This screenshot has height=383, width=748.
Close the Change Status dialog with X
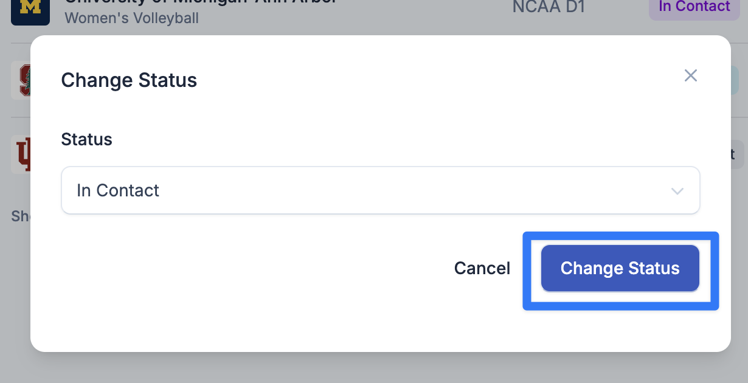tap(690, 75)
